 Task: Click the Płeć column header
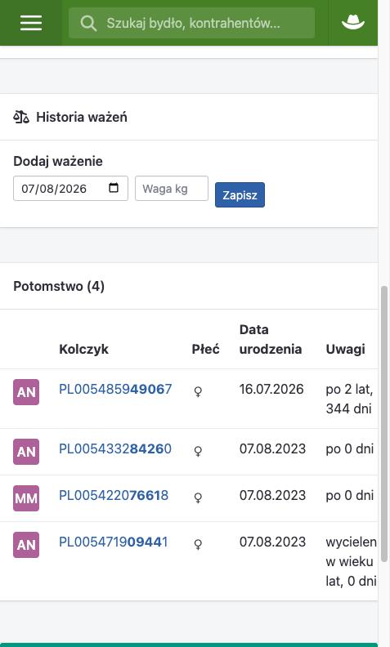(205, 349)
